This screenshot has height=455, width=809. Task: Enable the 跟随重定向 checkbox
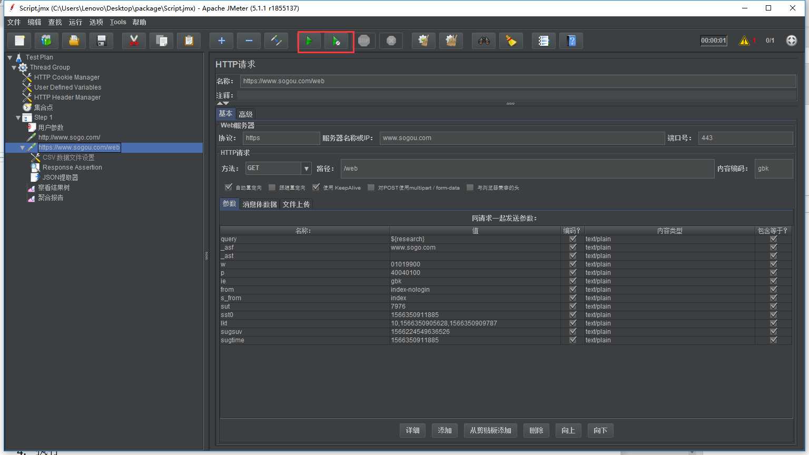pyautogui.click(x=272, y=187)
